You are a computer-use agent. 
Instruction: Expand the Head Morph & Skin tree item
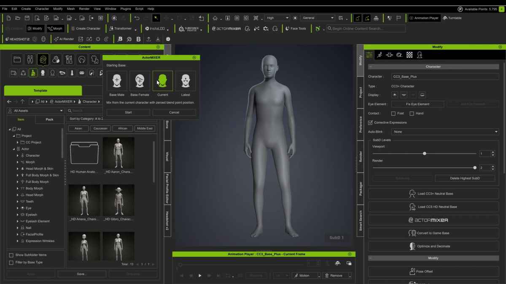18,169
